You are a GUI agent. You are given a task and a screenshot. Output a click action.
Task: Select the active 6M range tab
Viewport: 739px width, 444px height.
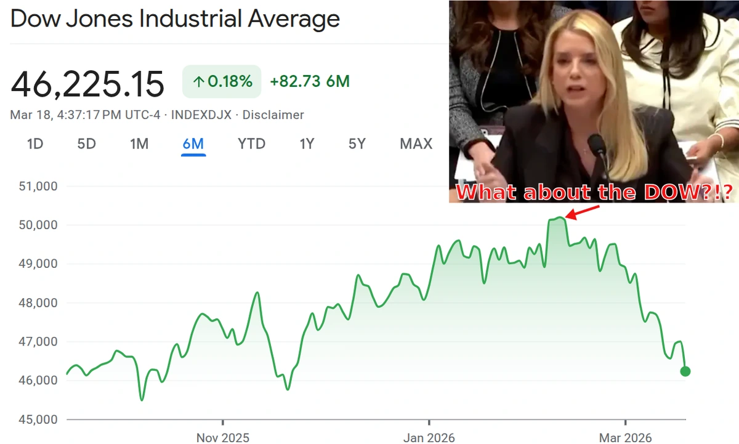(193, 144)
